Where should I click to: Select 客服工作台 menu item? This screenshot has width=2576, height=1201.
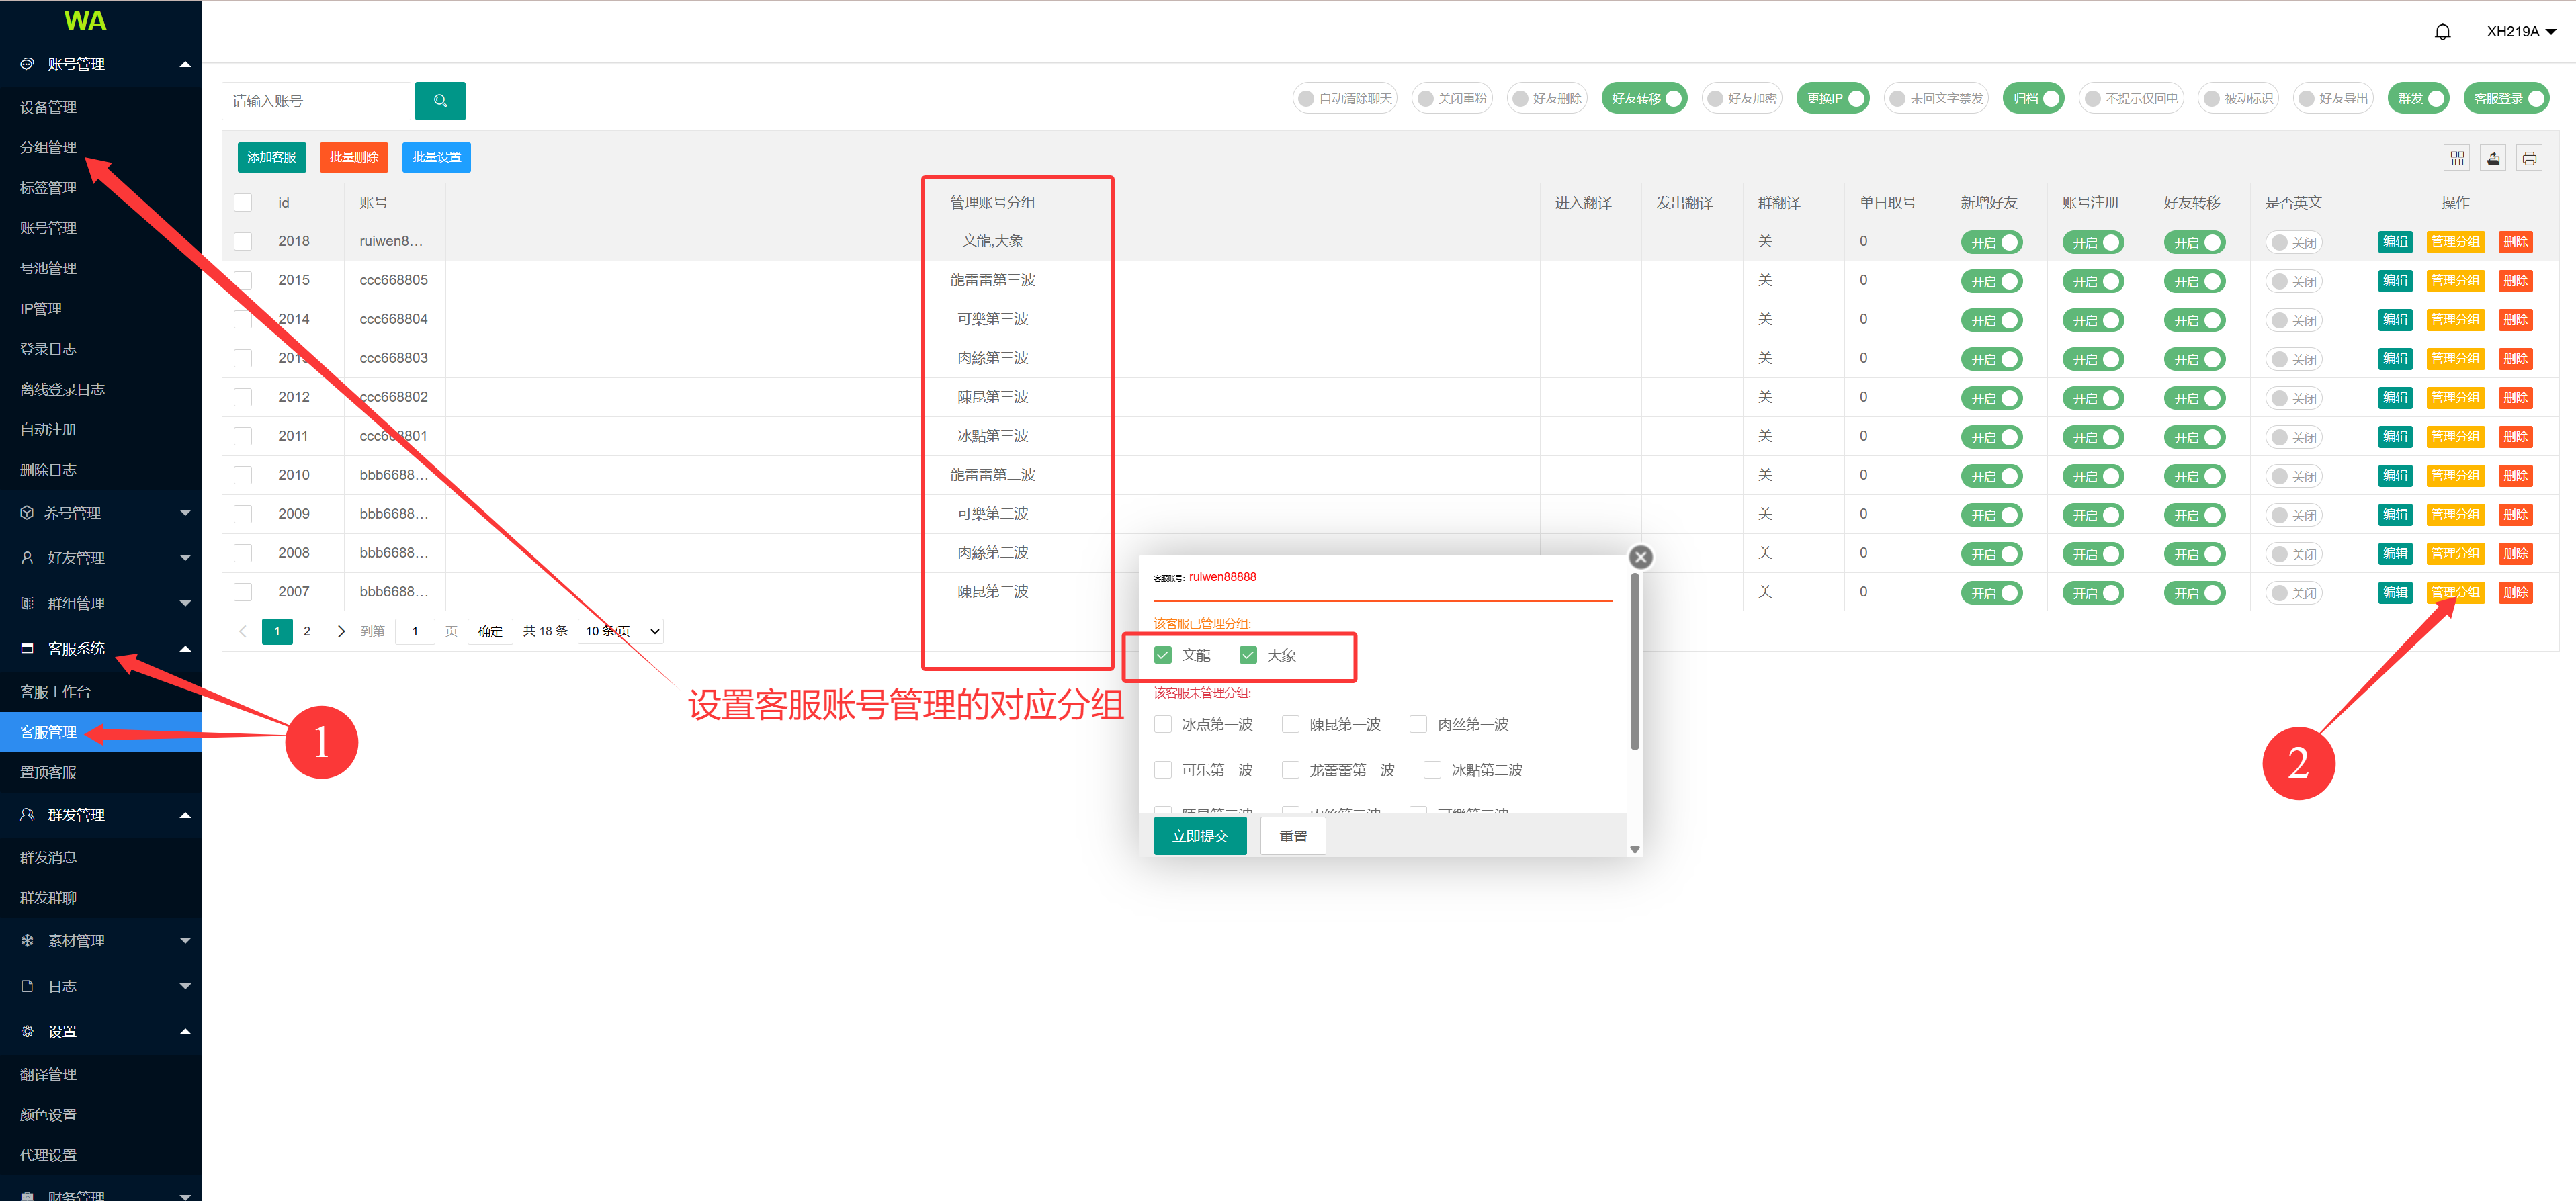pos(55,691)
